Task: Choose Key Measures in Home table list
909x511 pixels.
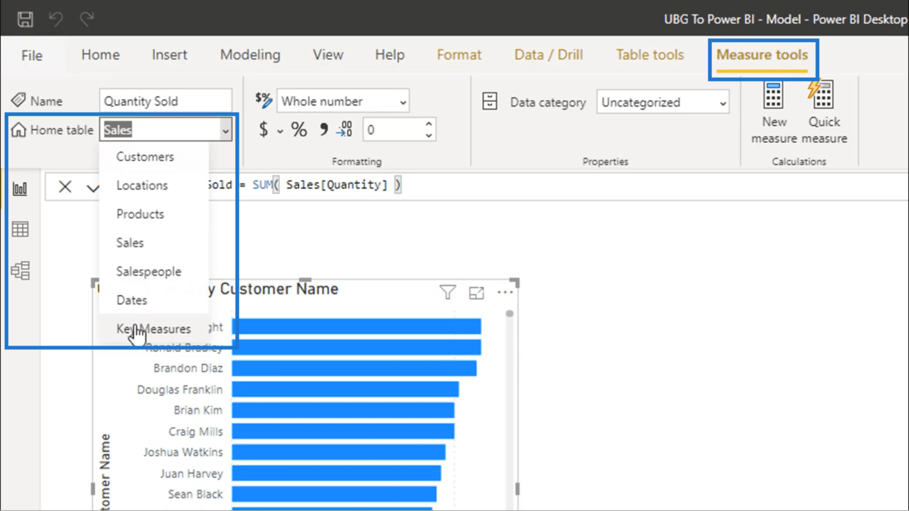Action: 154,329
